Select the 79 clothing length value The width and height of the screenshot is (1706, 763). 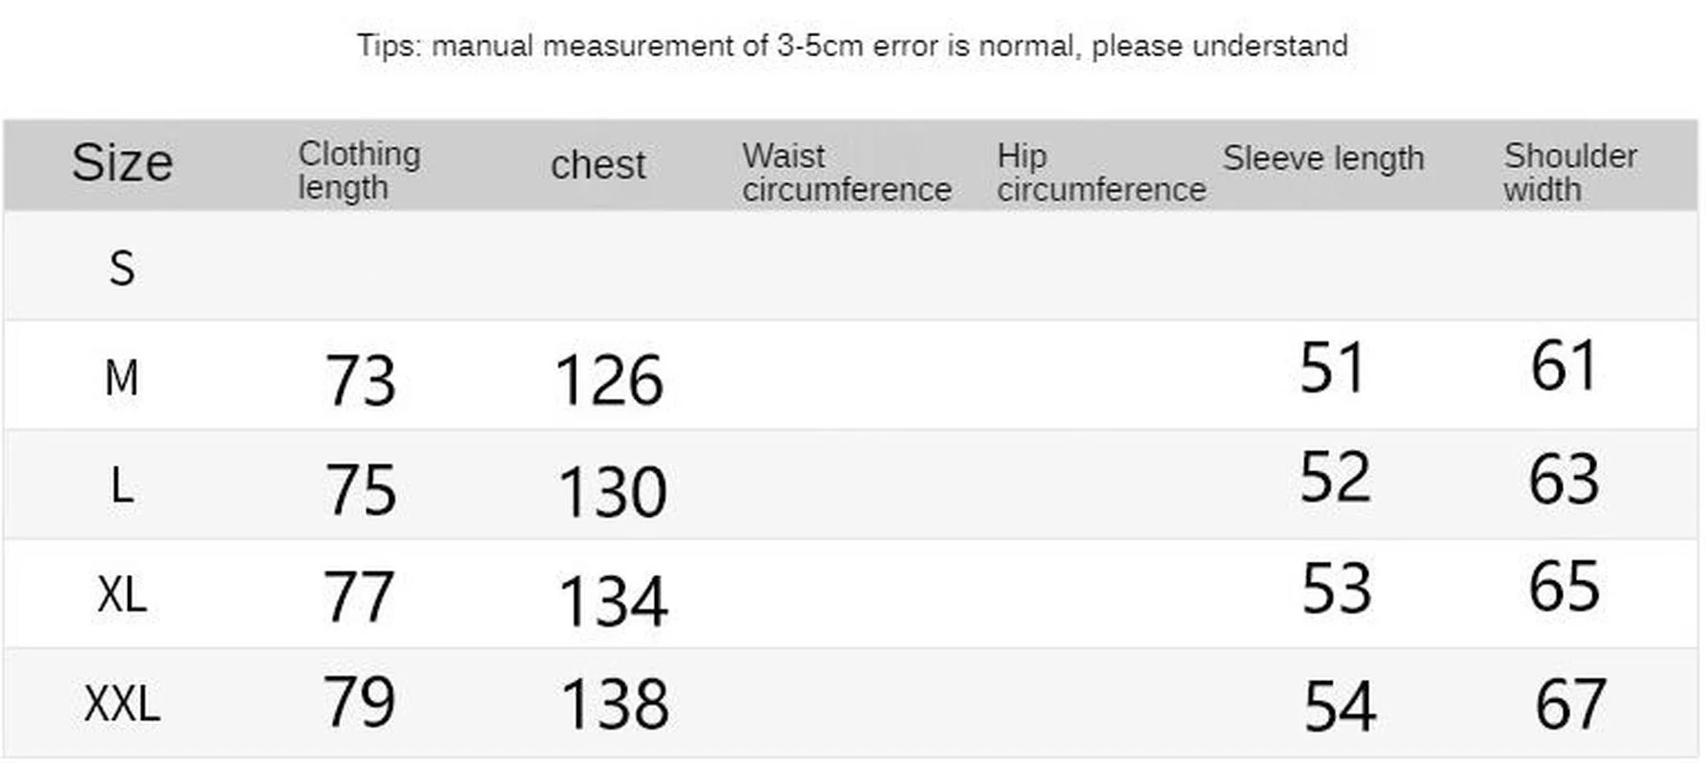point(359,702)
